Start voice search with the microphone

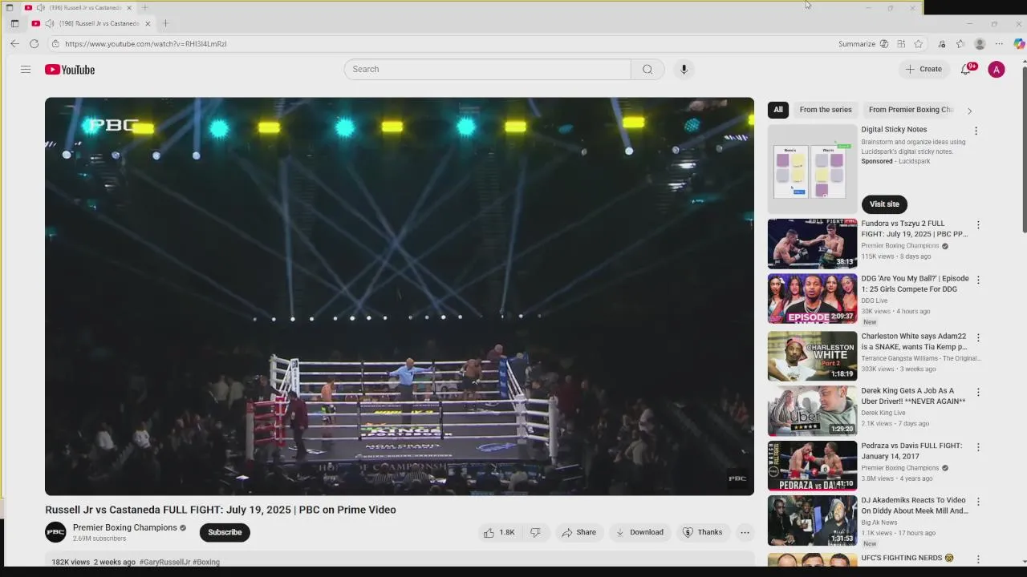[x=684, y=69]
